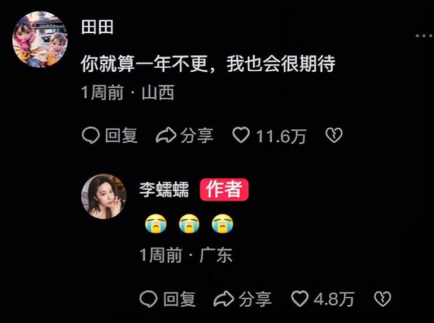Click the 1周前 · 广东 timestamp
This screenshot has width=434, height=323.
click(x=186, y=255)
